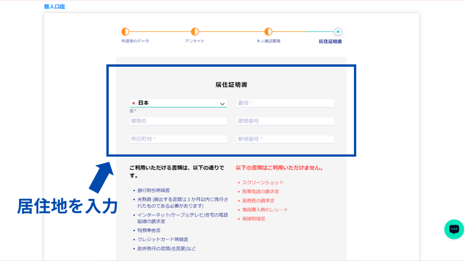The height and width of the screenshot is (261, 465).
Task: Click the 銀行取引明細書 list item
Action: (153, 190)
